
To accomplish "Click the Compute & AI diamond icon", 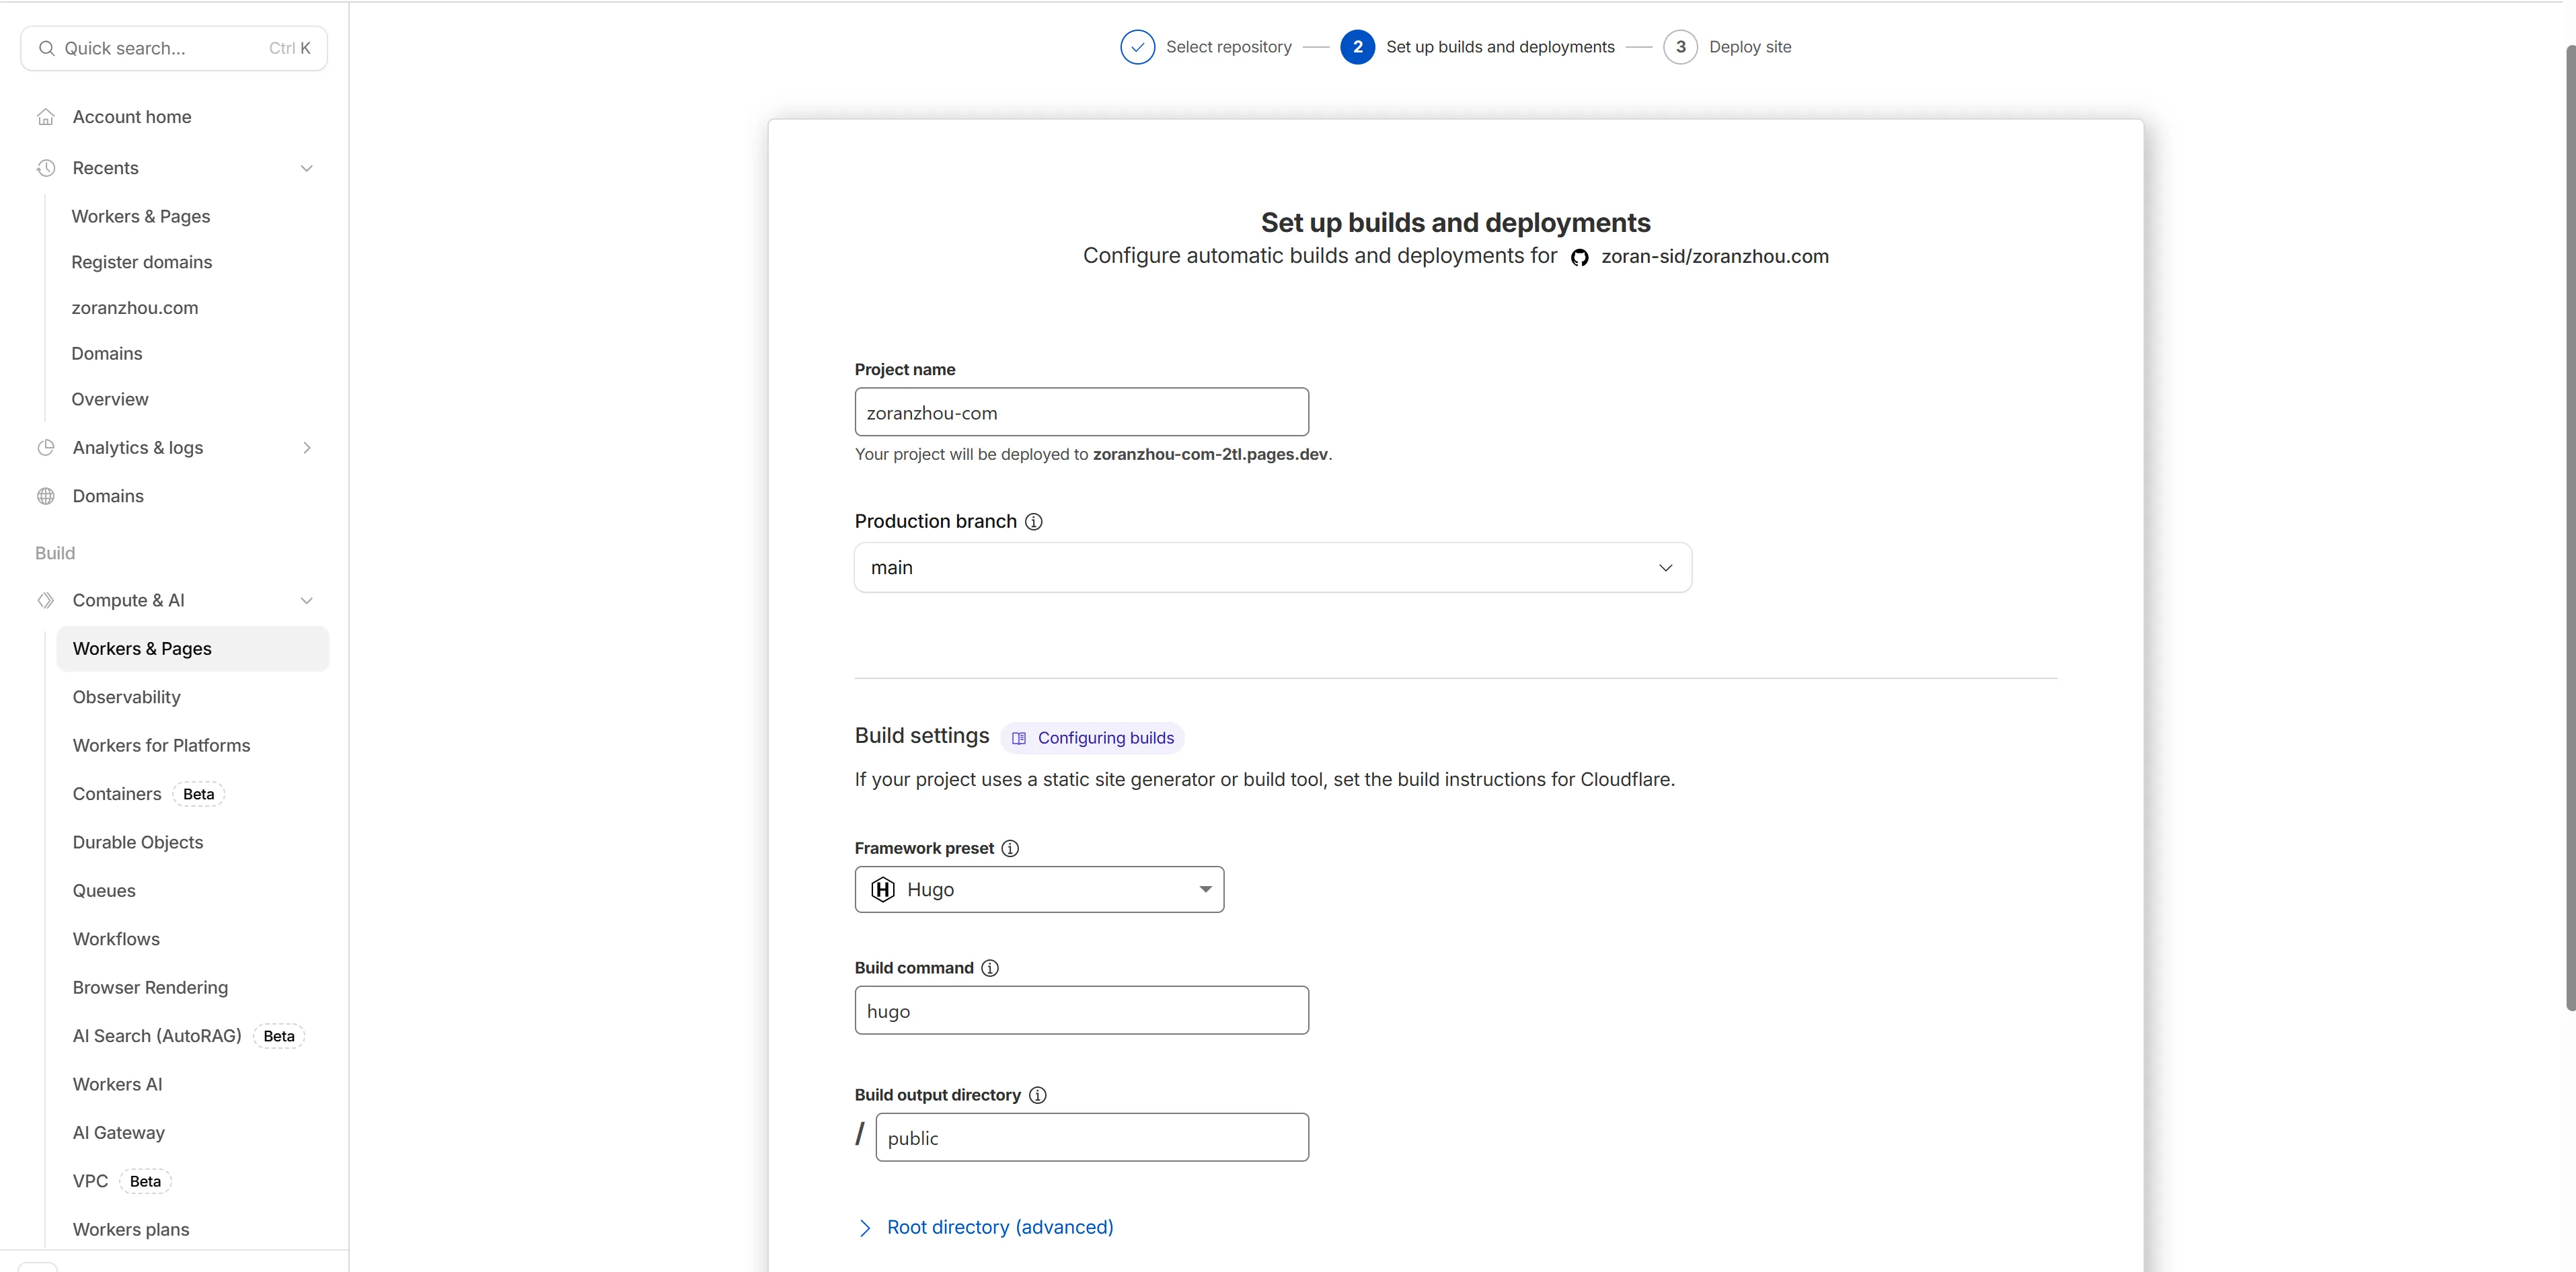I will [46, 600].
